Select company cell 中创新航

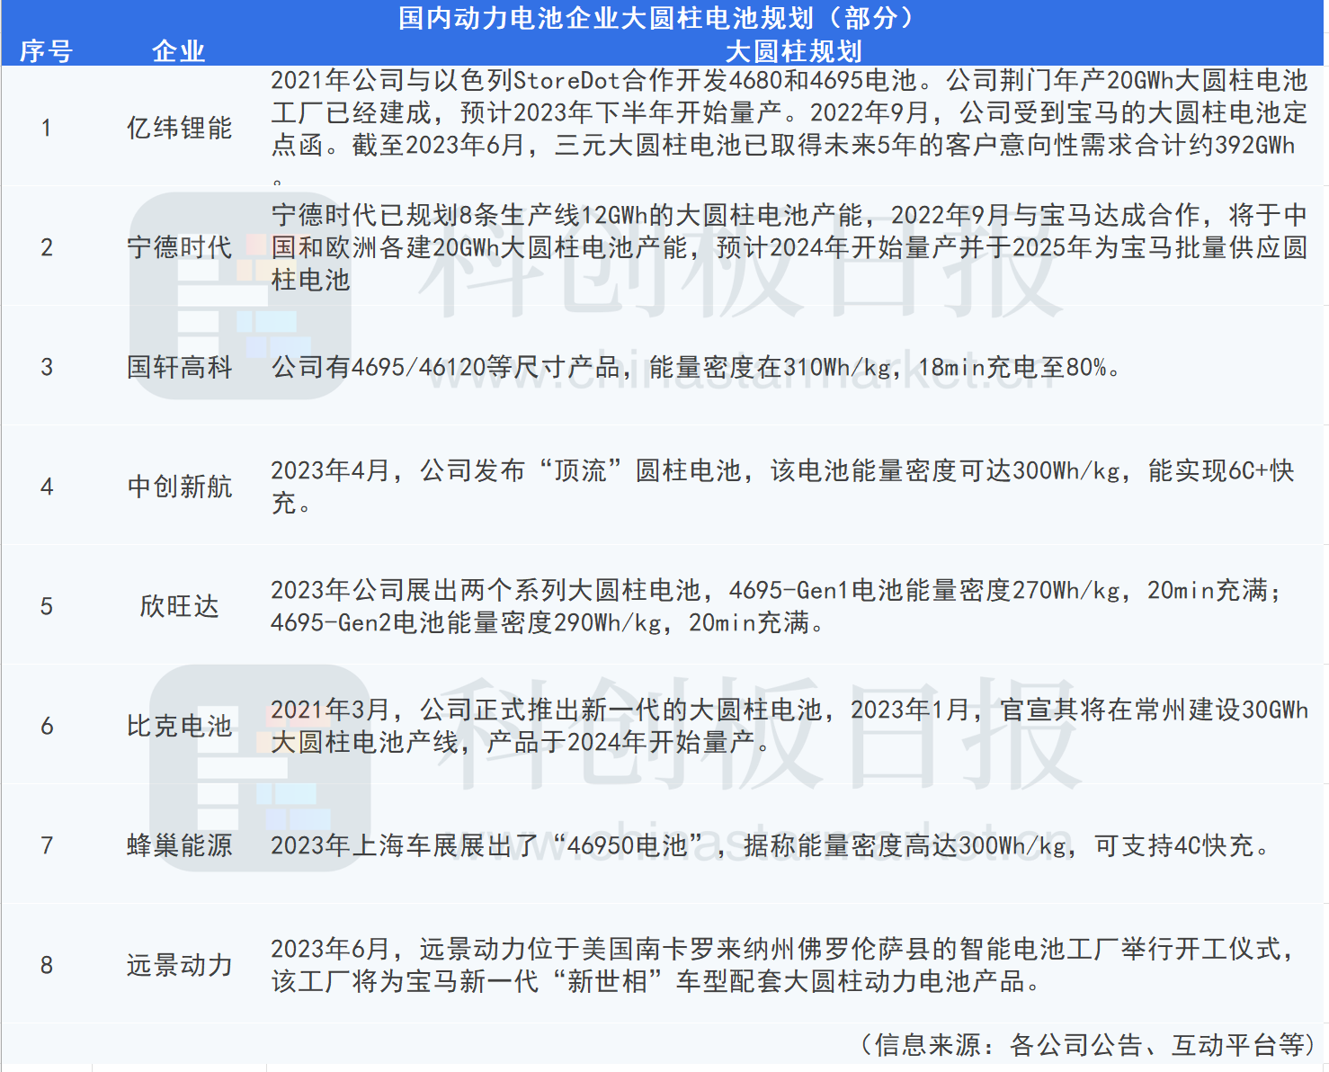point(179,487)
